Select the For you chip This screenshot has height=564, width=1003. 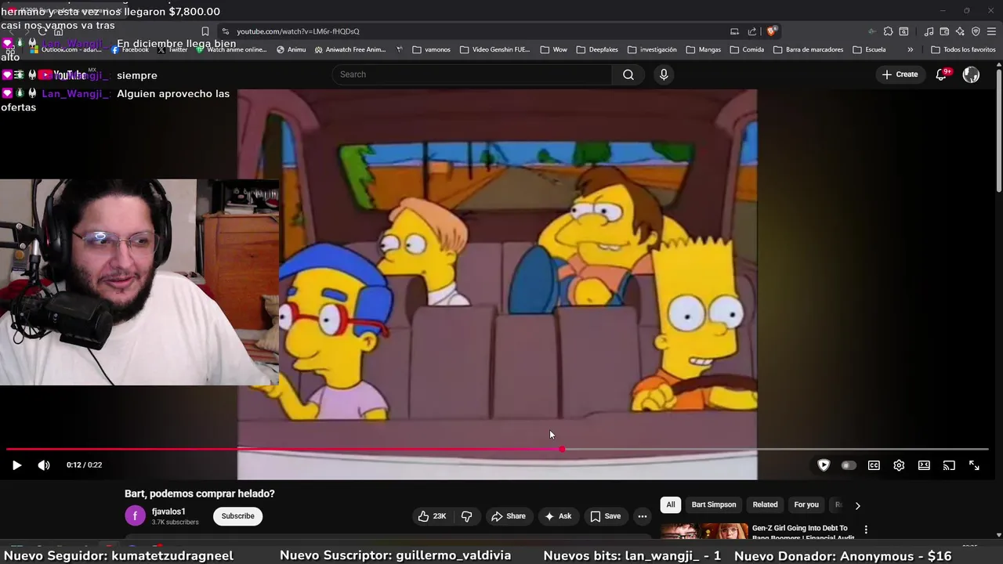(806, 504)
